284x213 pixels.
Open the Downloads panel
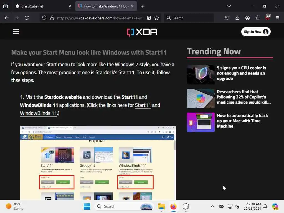point(237,18)
